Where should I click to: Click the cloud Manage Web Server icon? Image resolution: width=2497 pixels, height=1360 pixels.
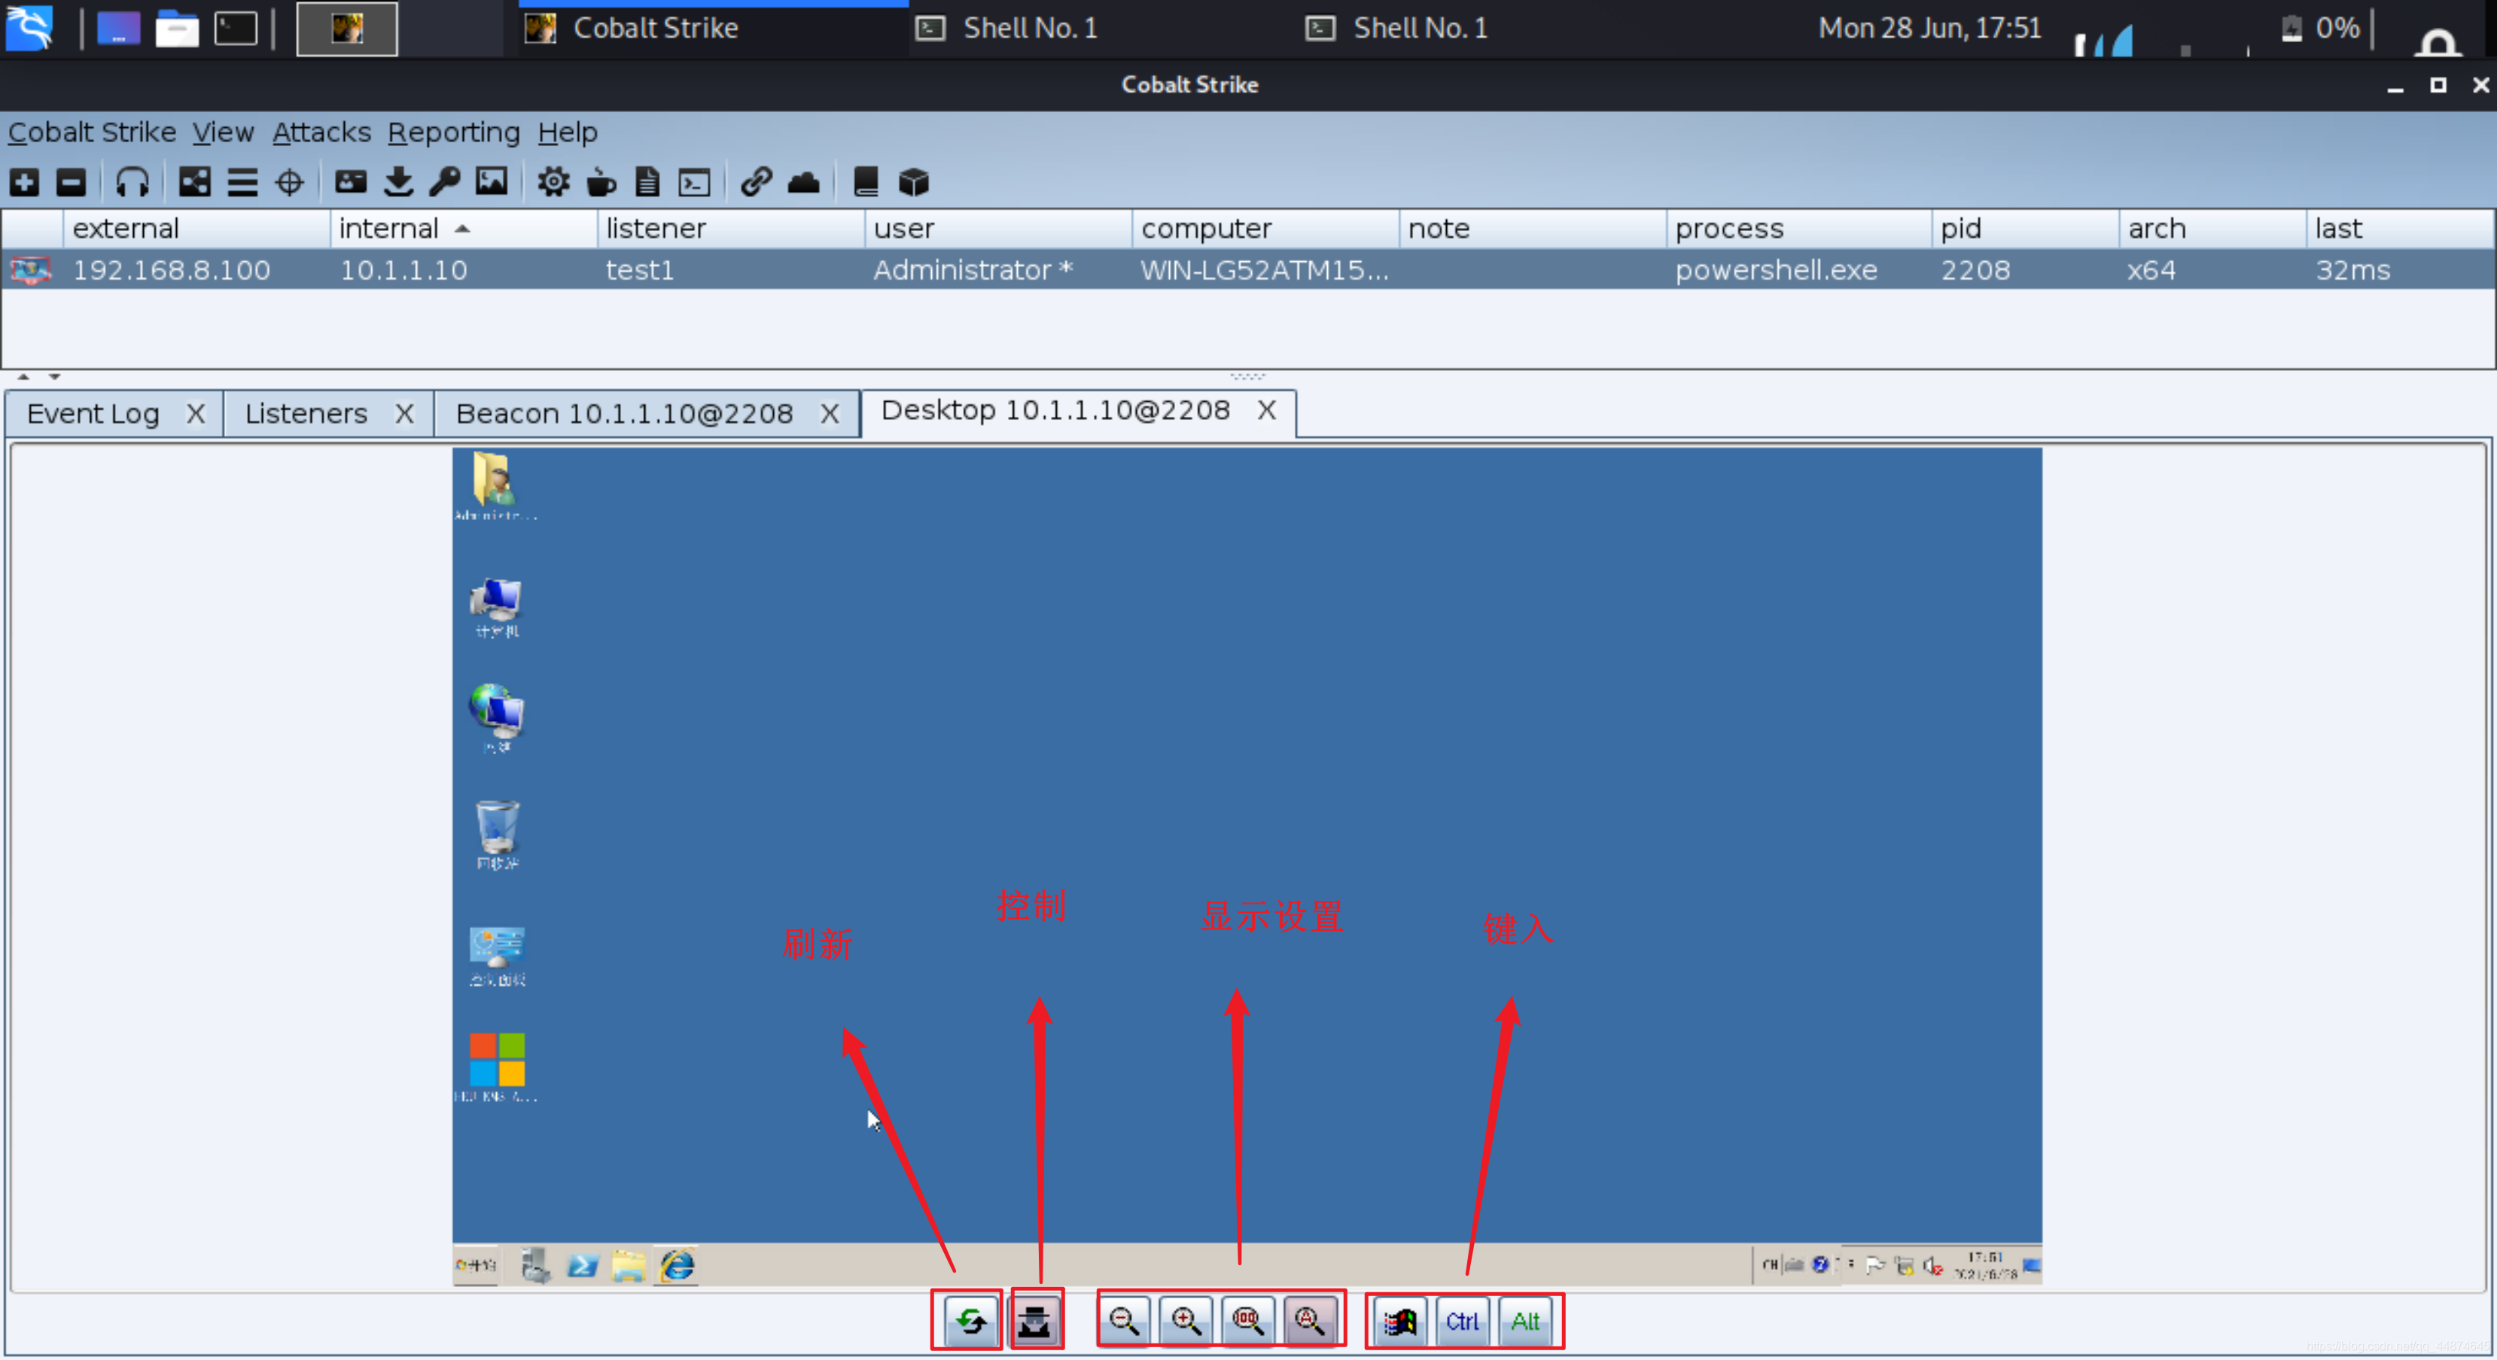[803, 181]
